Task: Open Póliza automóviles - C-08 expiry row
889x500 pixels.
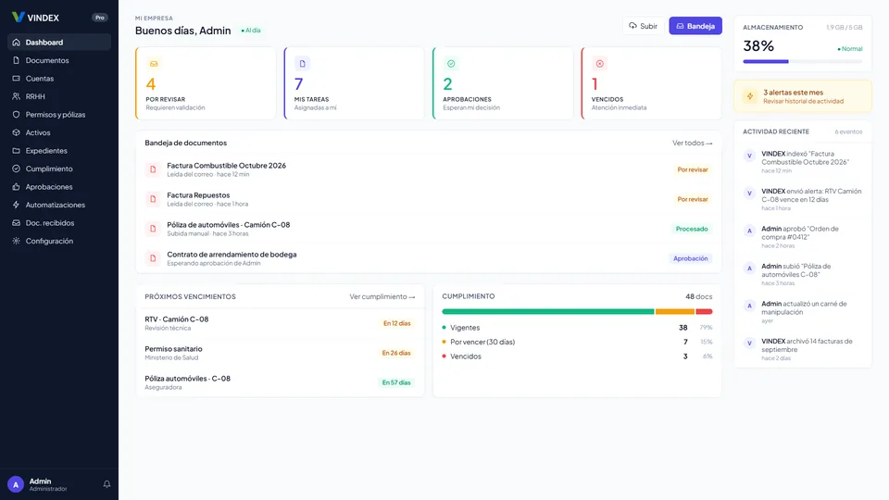Action: [280, 382]
